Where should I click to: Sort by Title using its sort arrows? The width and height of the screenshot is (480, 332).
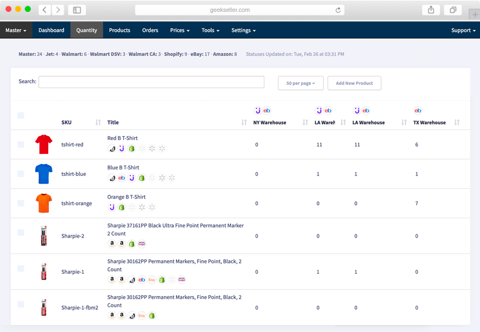(x=244, y=123)
